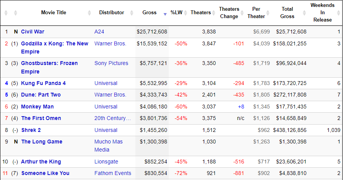Open Dune: Part Two link
The image size is (343, 180).
click(41, 95)
